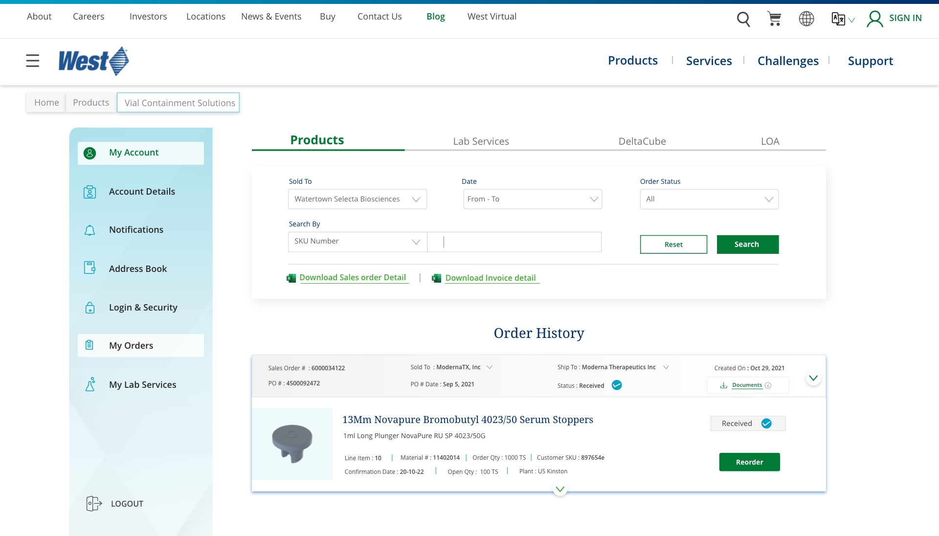Open the hamburger navigation menu
The width and height of the screenshot is (939, 536).
click(32, 61)
